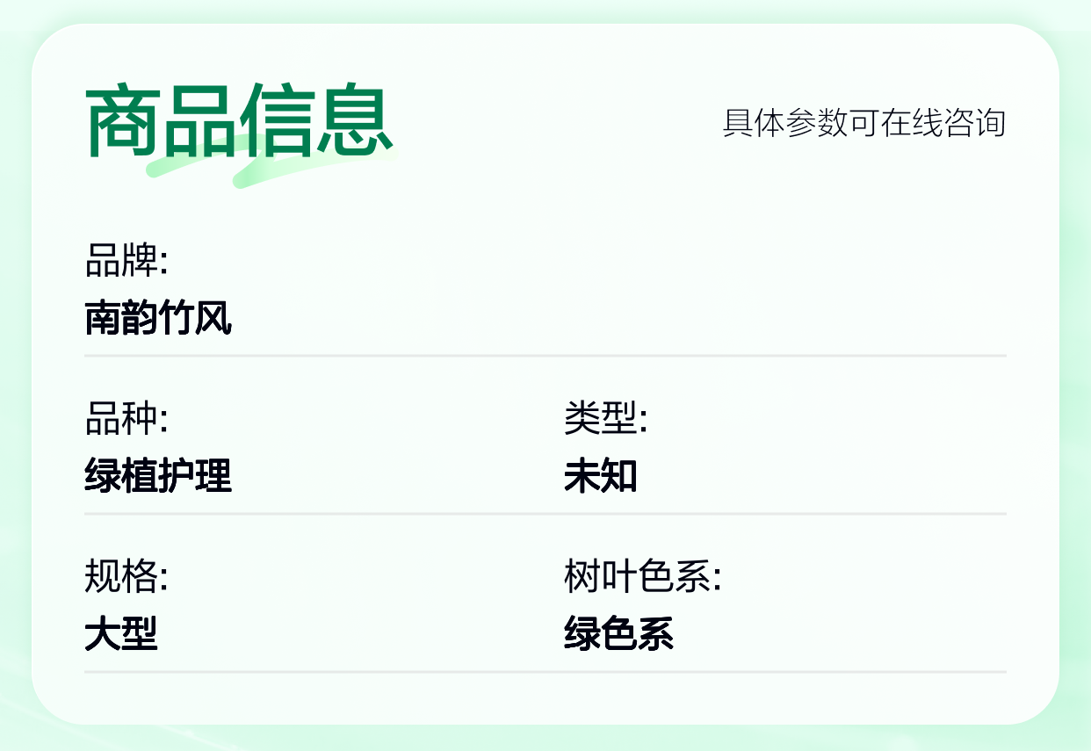Click the 树叶色系: field label

click(x=642, y=577)
